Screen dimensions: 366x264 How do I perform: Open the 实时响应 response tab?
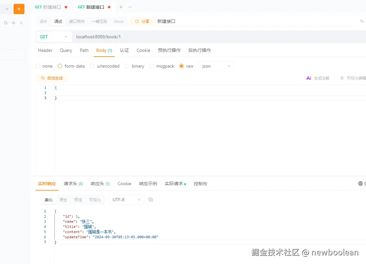coord(47,184)
